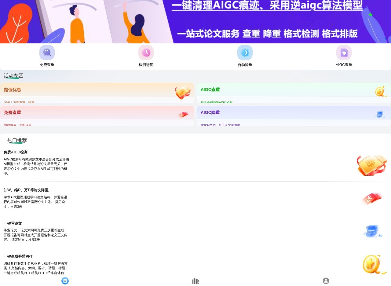Open the user profile tab icon
The height and width of the screenshot is (286, 391).
[326, 281]
